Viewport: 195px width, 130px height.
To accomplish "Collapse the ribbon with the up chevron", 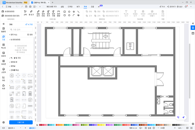I will coord(191,6).
